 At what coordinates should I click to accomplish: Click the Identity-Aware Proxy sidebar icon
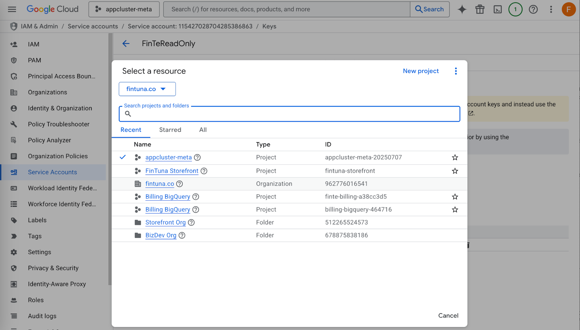[14, 284]
